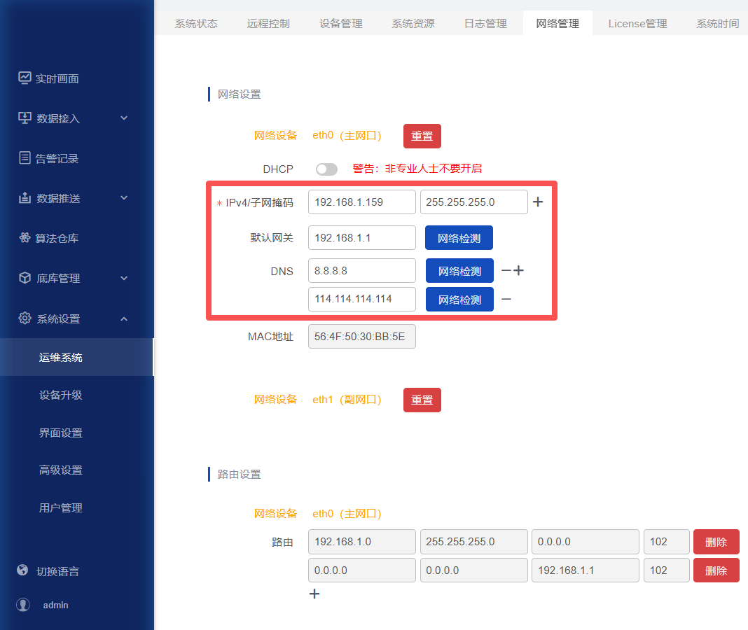Click the 切换语言 globe icon
Viewport: 748px width, 630px height.
point(23,570)
